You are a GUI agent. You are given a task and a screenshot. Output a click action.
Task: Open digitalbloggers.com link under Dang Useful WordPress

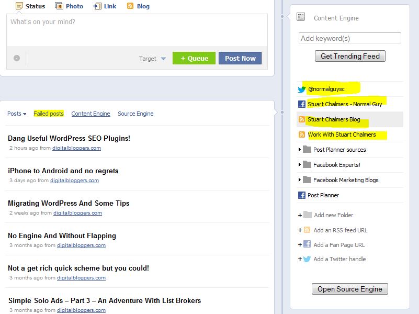point(76,148)
